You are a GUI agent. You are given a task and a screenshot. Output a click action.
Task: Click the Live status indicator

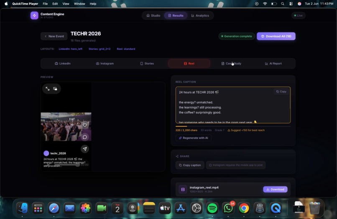tap(298, 15)
